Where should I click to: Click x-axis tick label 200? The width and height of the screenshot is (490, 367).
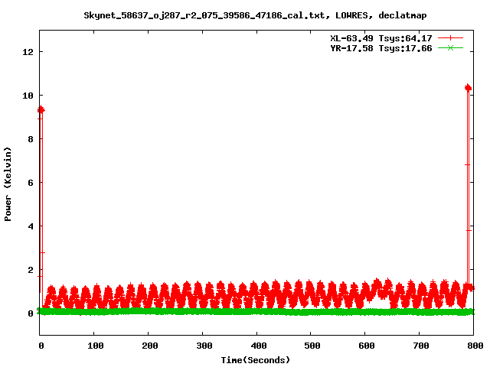[x=150, y=346]
